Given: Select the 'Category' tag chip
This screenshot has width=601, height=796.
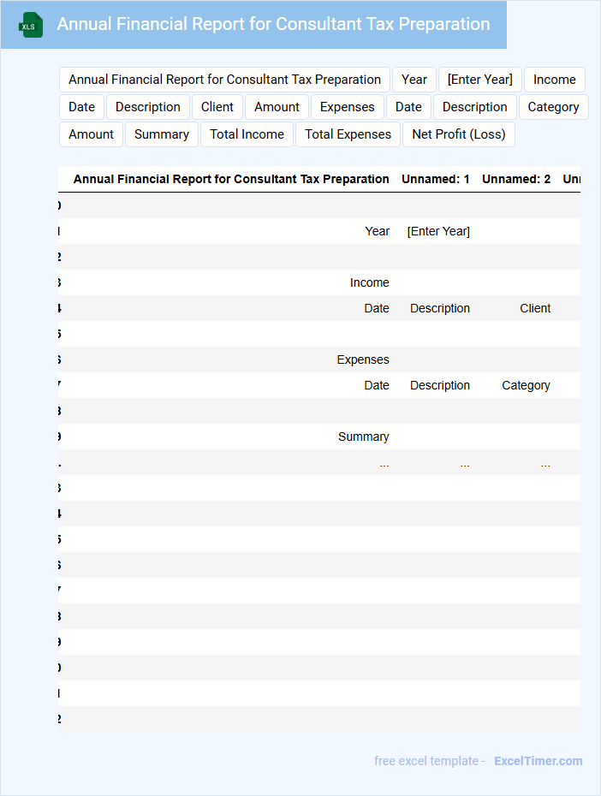Looking at the screenshot, I should pyautogui.click(x=553, y=107).
